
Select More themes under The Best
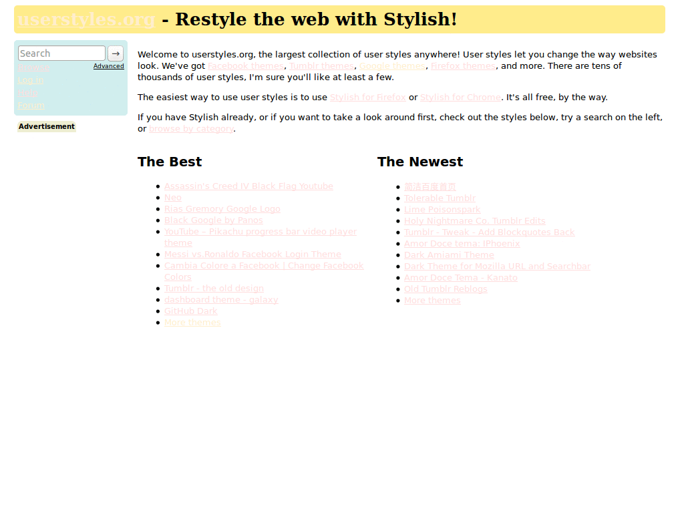(192, 323)
